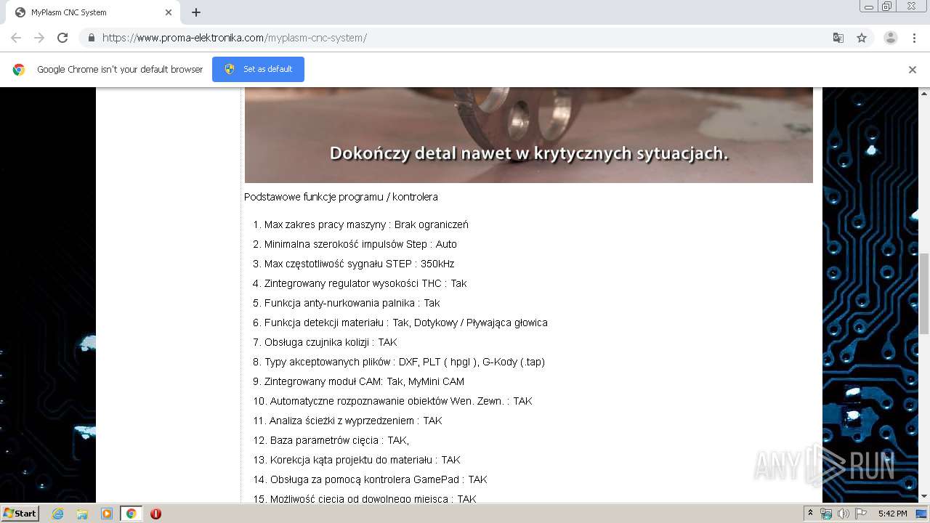Click the network tray icon
Screen dimensions: 930x523
826,514
